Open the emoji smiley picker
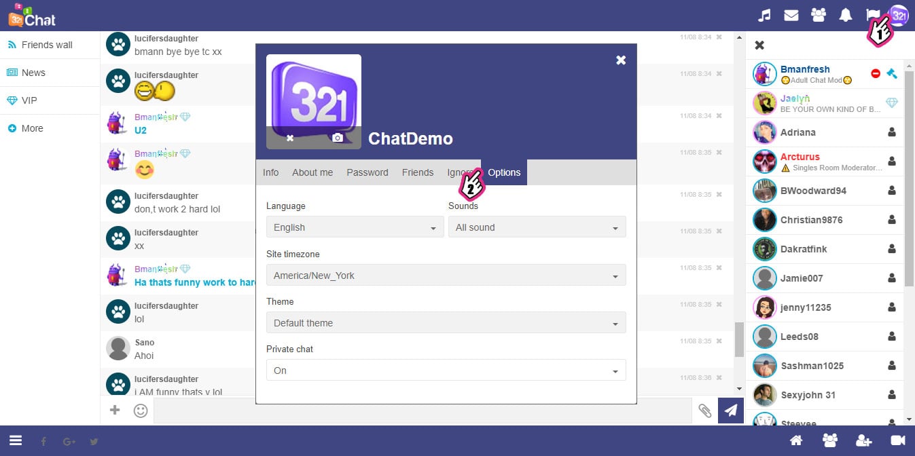The height and width of the screenshot is (456, 915). point(141,411)
